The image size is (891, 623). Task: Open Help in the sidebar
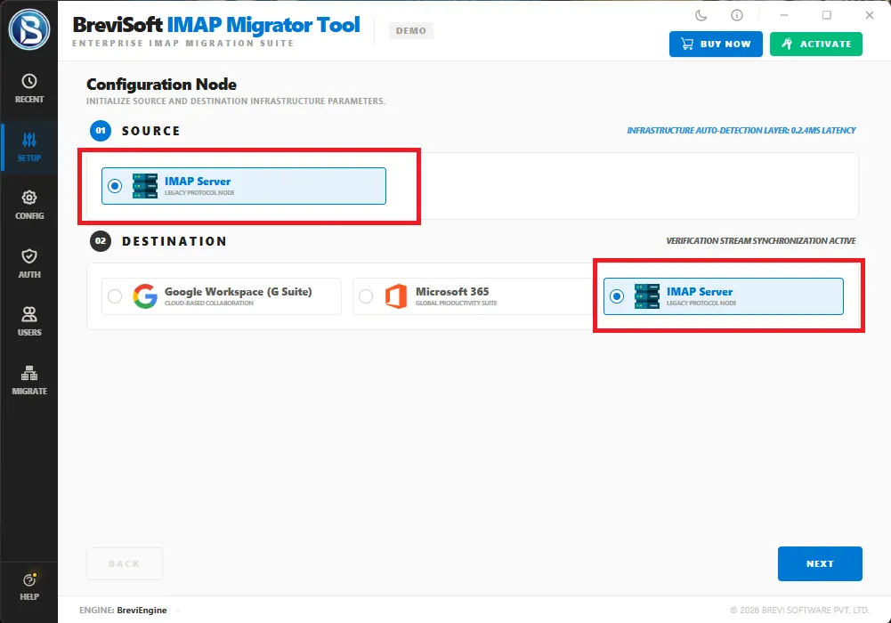point(29,587)
